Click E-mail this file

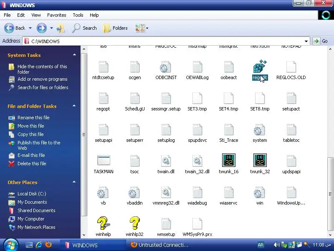point(31,155)
